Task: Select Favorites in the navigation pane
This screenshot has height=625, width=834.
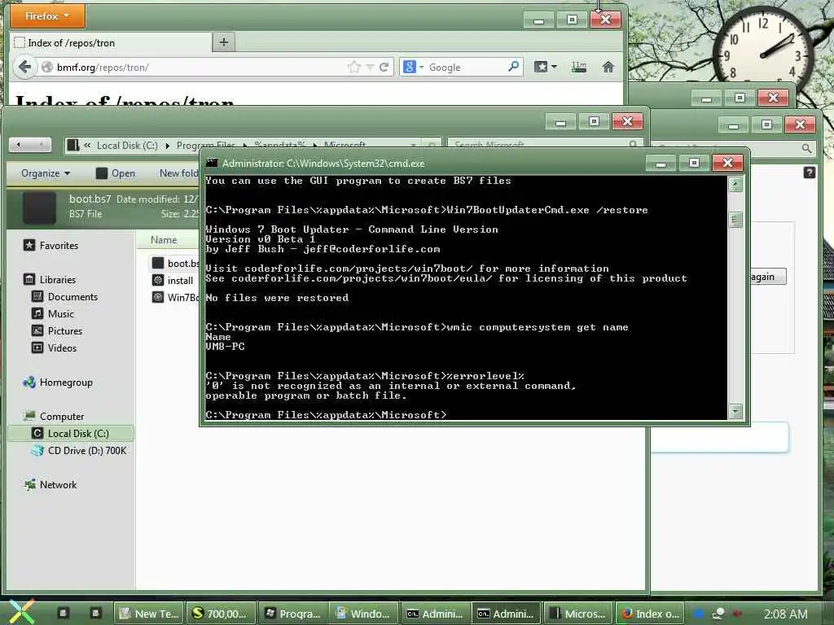Action: [x=51, y=246]
